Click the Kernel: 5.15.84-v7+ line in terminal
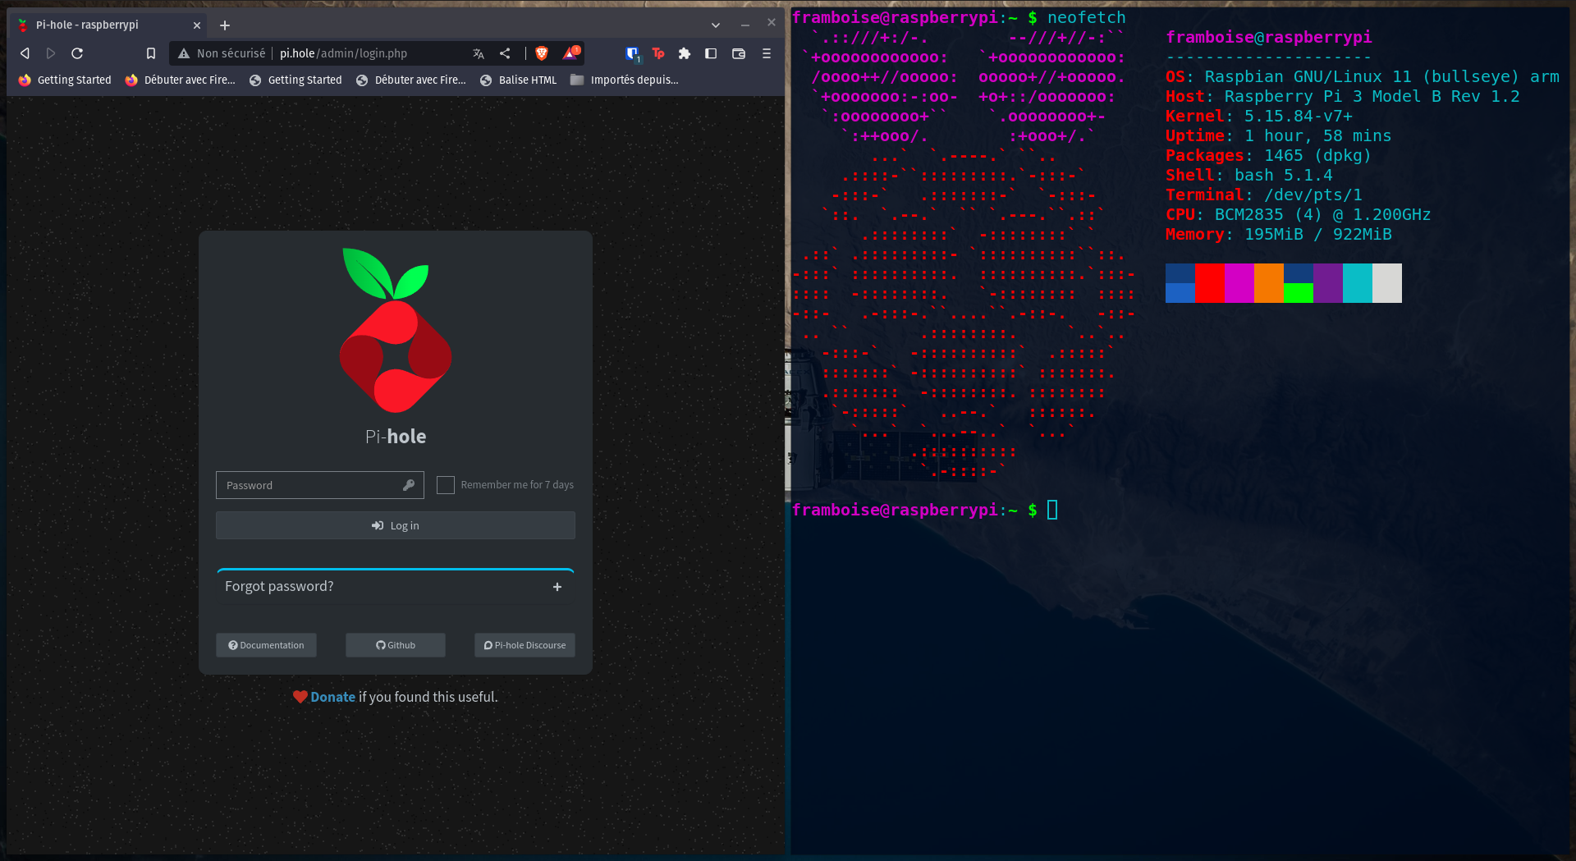The image size is (1576, 861). [1259, 116]
